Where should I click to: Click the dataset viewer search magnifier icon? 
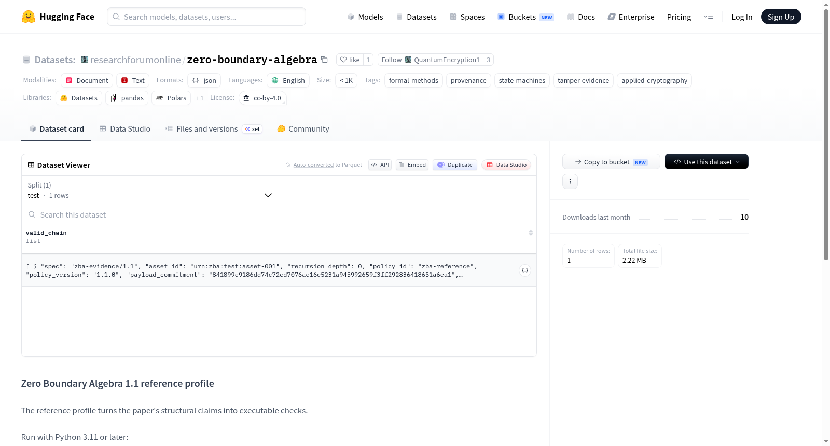tap(32, 214)
